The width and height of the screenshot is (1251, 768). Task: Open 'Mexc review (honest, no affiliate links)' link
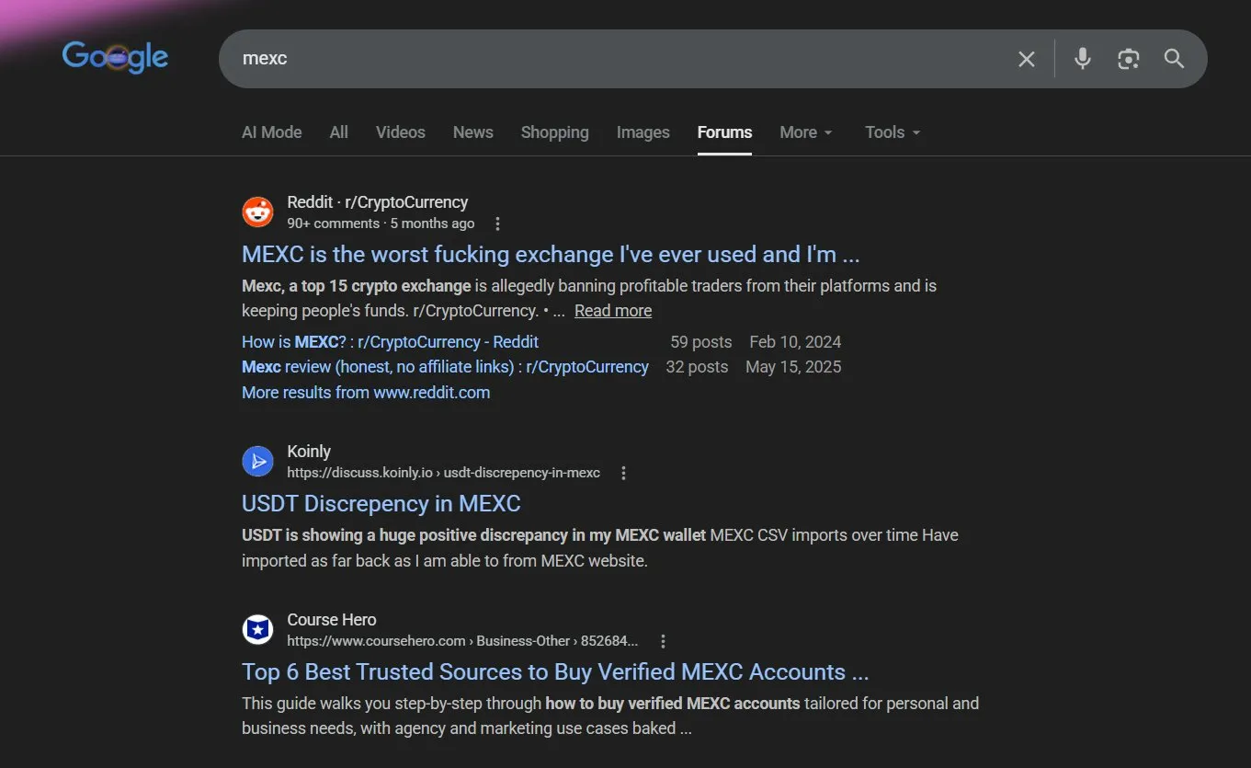(445, 367)
